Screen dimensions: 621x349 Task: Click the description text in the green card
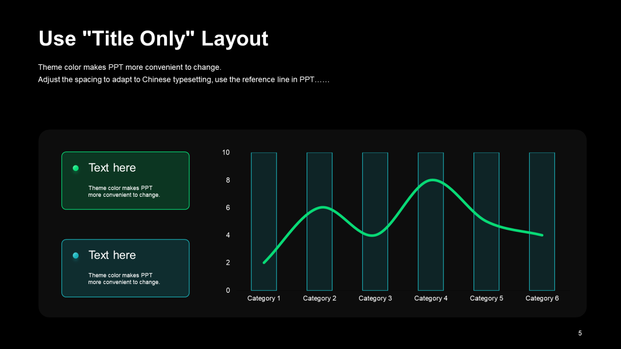[124, 191]
